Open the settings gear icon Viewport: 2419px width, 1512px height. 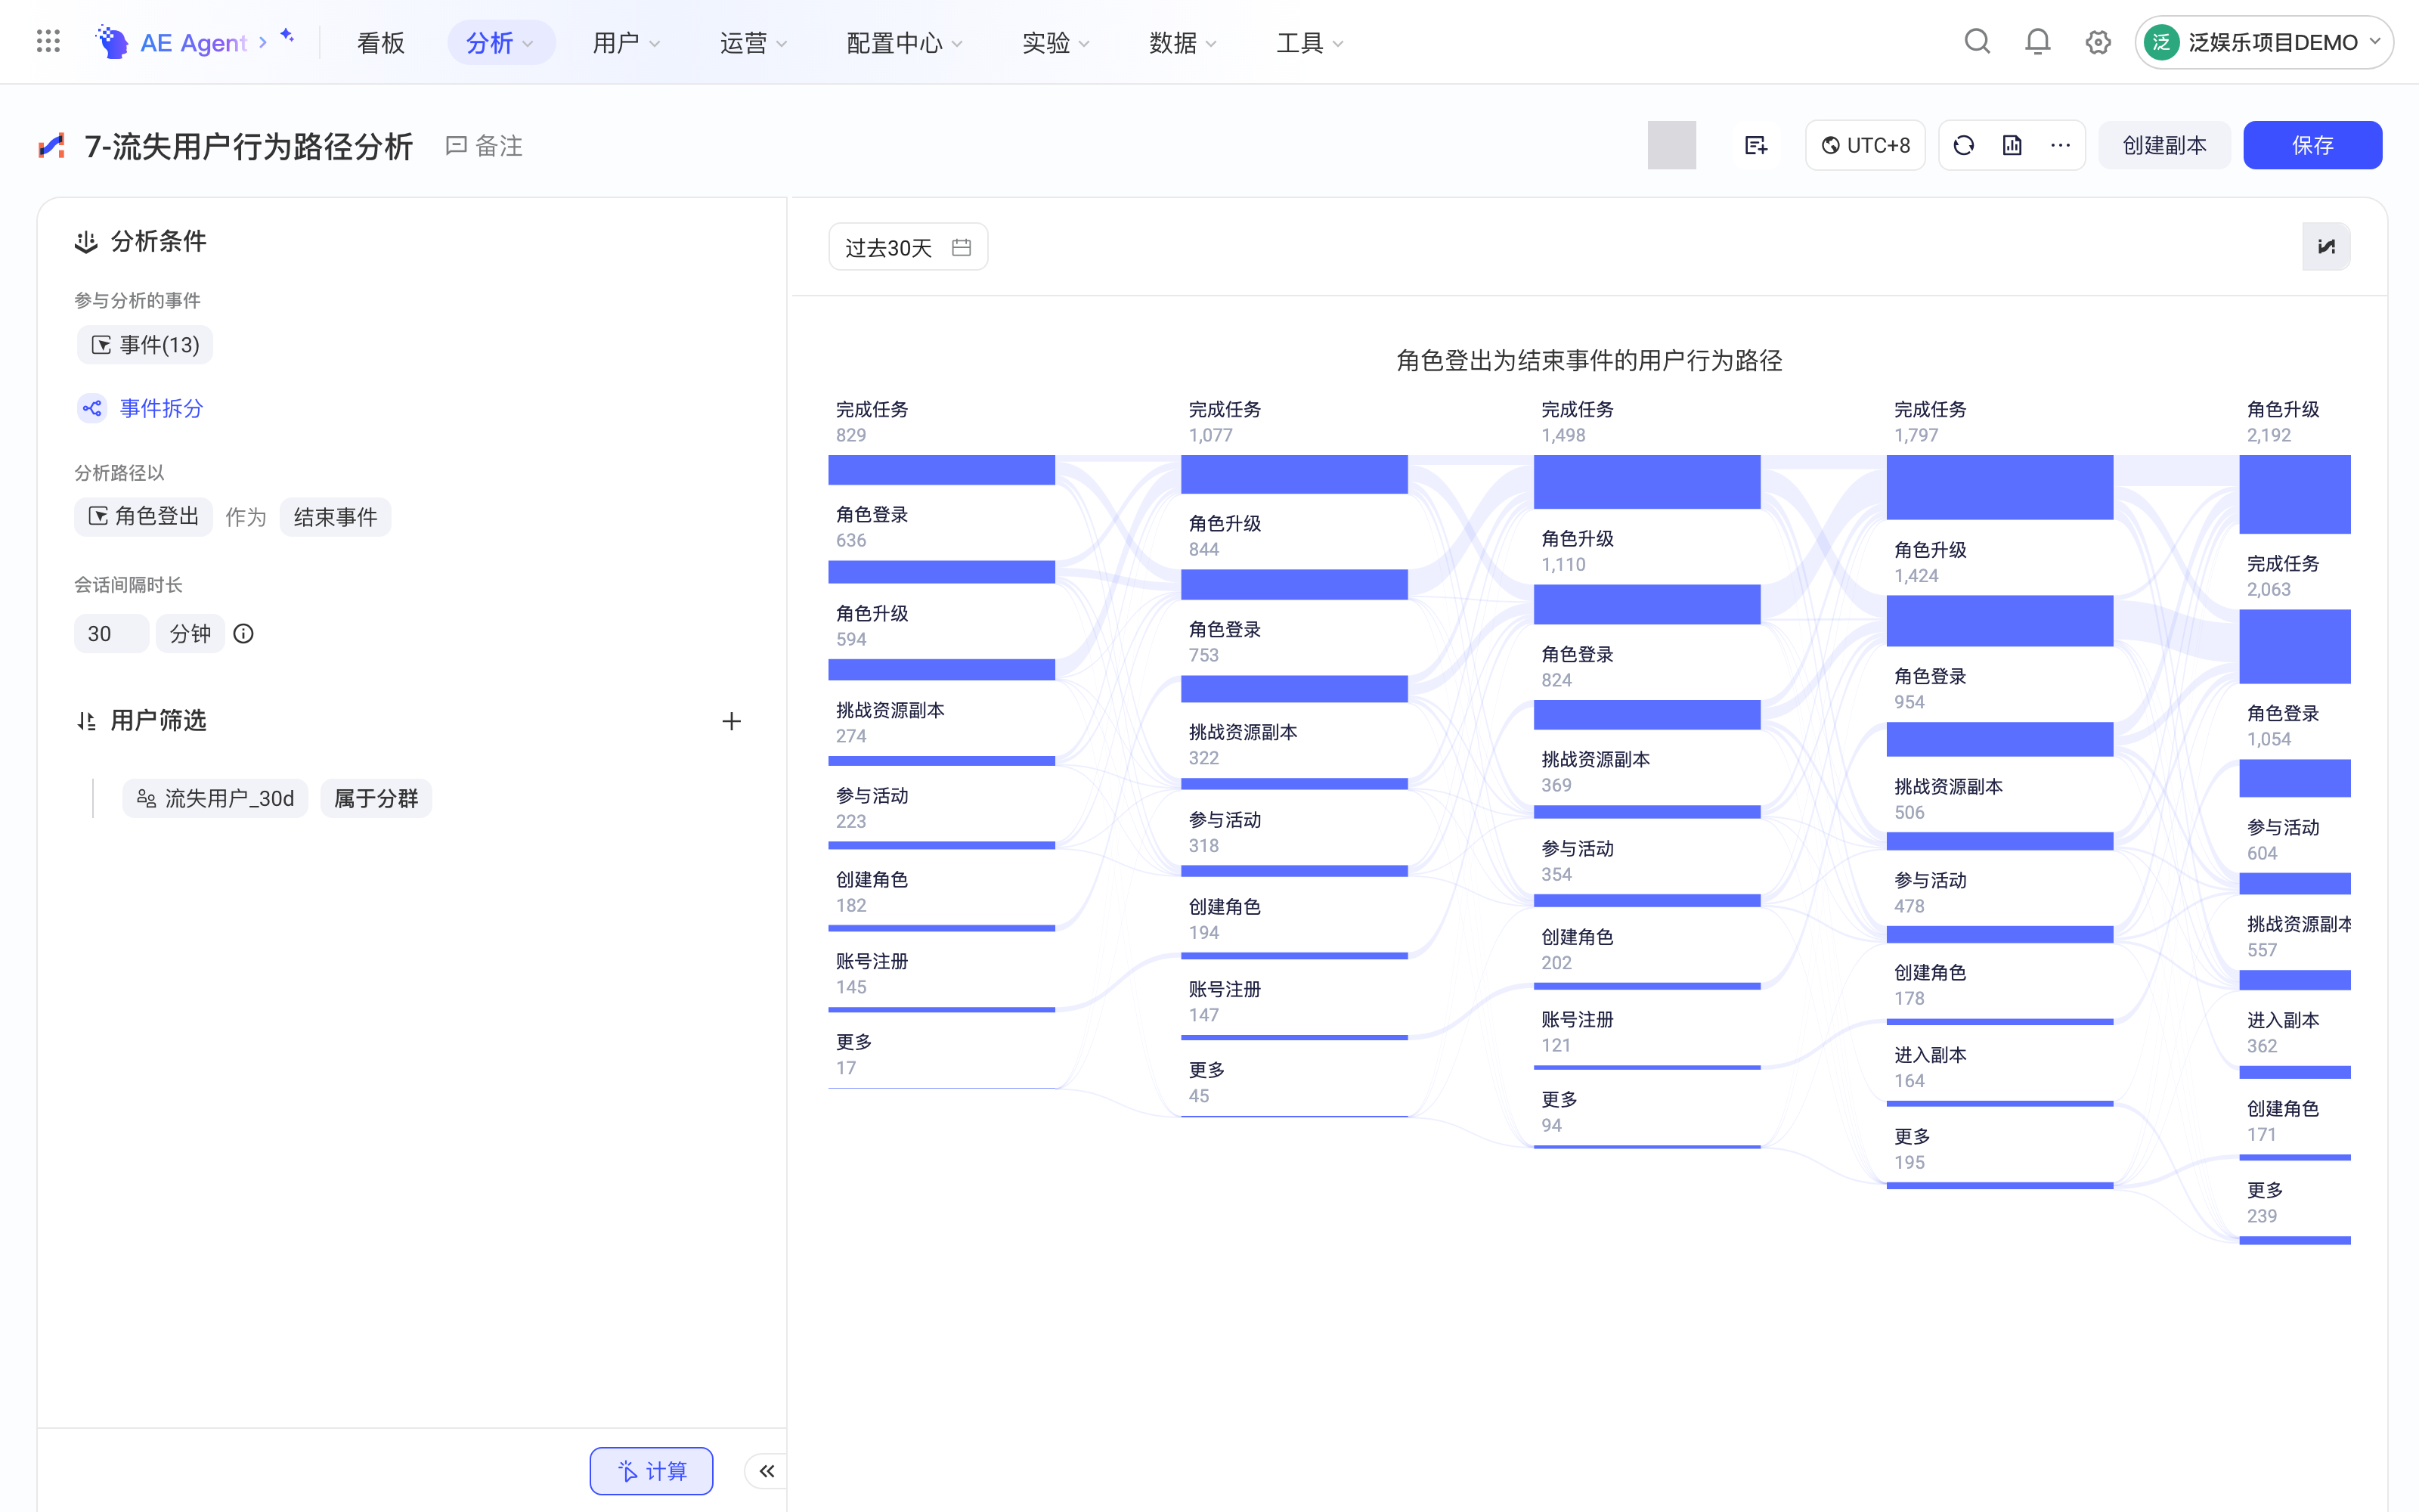click(2098, 42)
